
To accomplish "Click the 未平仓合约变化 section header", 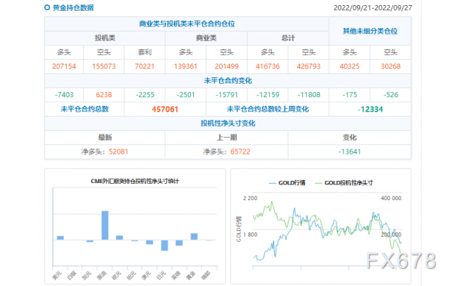I will (x=228, y=81).
